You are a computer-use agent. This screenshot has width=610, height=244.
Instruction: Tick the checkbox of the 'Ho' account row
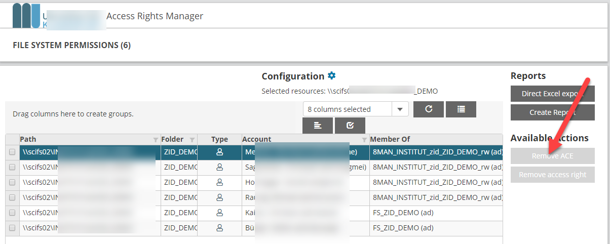pyautogui.click(x=12, y=182)
